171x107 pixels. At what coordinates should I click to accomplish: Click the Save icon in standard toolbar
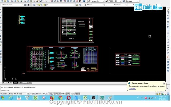8,1
